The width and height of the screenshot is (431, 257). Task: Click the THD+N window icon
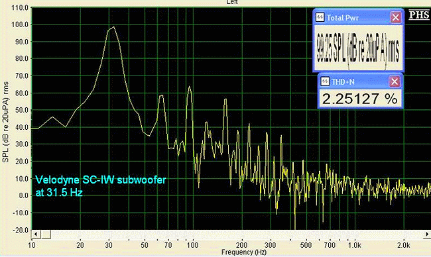(x=325, y=81)
